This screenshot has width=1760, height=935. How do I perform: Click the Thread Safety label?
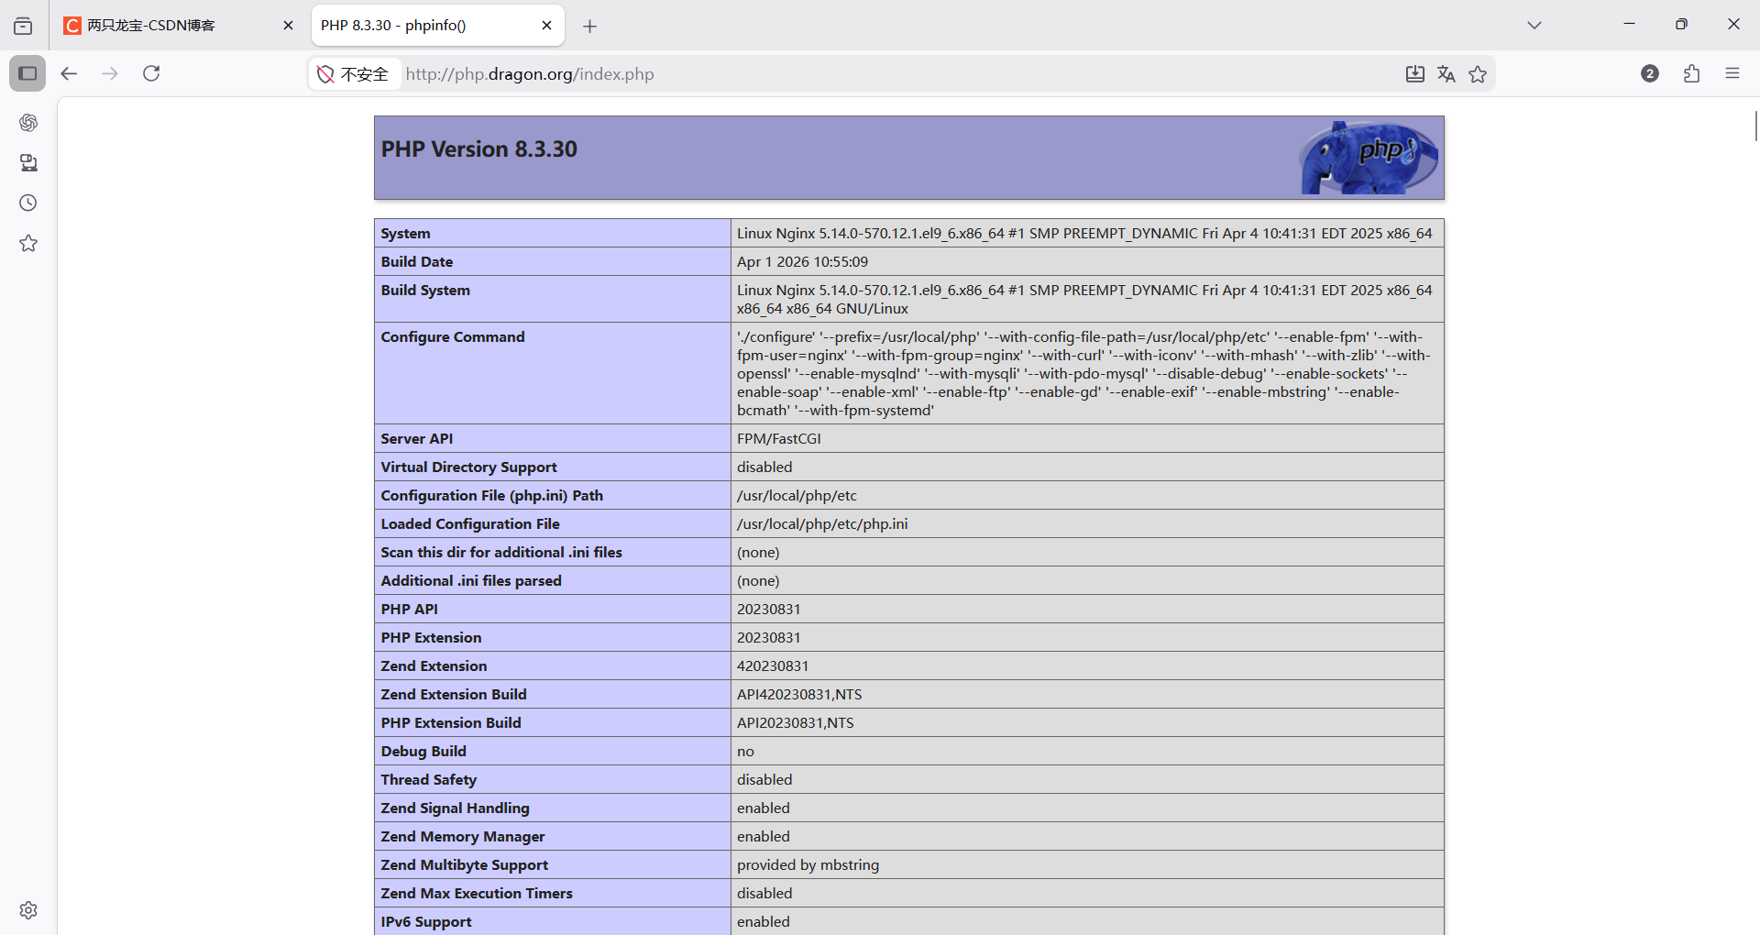(429, 780)
